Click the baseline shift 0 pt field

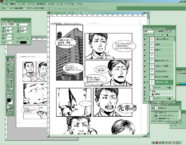click(9, 42)
